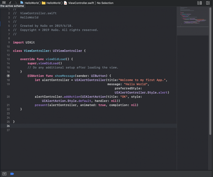
Task: Click line number 21 in gutter
Action: click(x=8, y=105)
